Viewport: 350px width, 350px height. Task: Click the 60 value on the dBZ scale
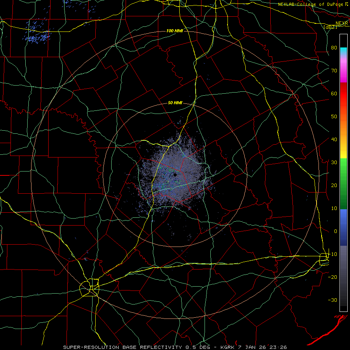point(334,94)
